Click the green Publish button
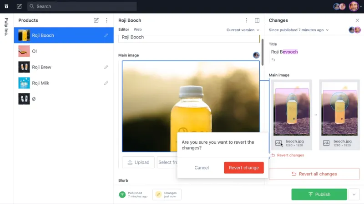Viewport: 364px width, 204px height. pyautogui.click(x=319, y=194)
